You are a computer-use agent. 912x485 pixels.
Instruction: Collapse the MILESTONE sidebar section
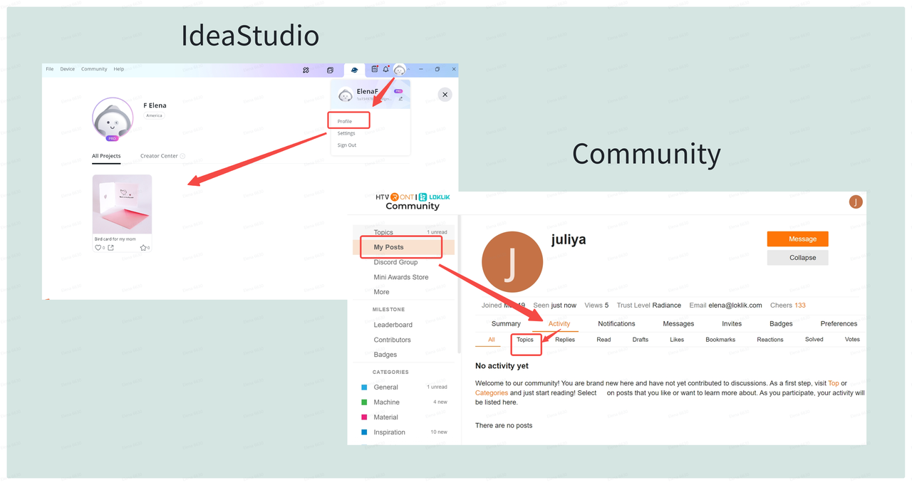pyautogui.click(x=388, y=310)
